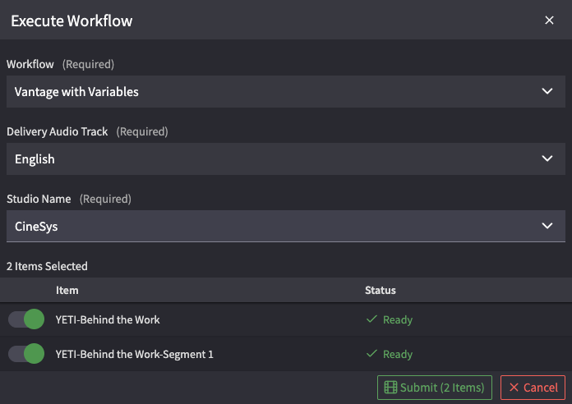This screenshot has width=572, height=404.
Task: Click the Status column header
Action: 381,291
